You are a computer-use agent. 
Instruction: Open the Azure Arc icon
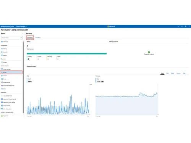point(2,52)
